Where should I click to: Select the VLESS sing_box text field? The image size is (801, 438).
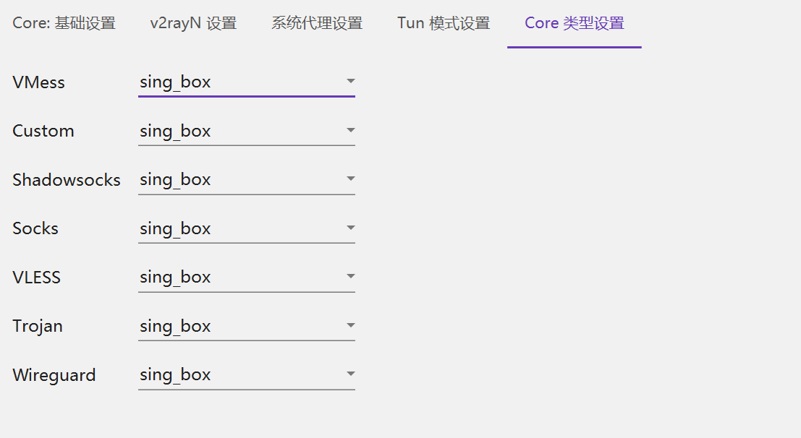pos(247,278)
